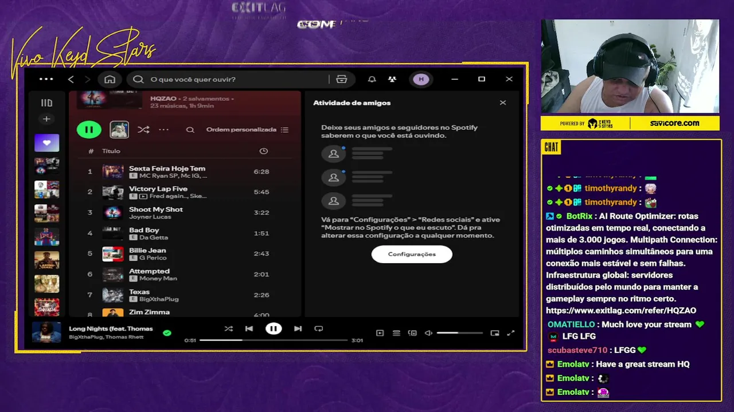
Task: Collapse the Your Library sidebar icon
Action: point(46,103)
